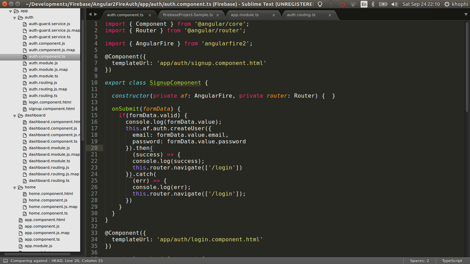
Task: Click the Bluetooth icon in the top panel
Action: pos(373,4)
